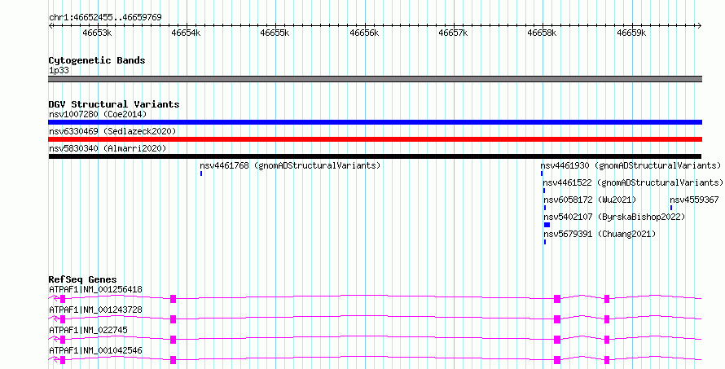Click the 46655k ruler tick label
This screenshot has width=725, height=369.
point(275,33)
